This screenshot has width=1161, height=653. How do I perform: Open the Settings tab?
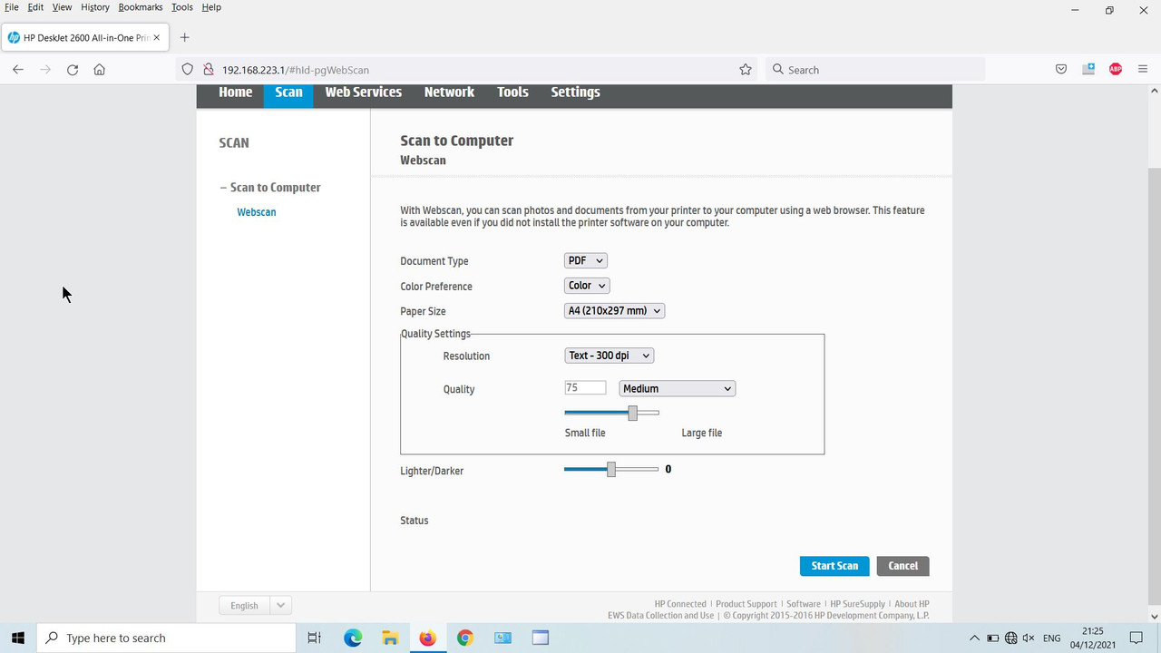(x=576, y=93)
